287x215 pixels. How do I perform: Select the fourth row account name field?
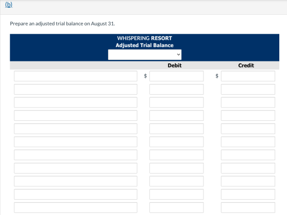pyautogui.click(x=76, y=116)
